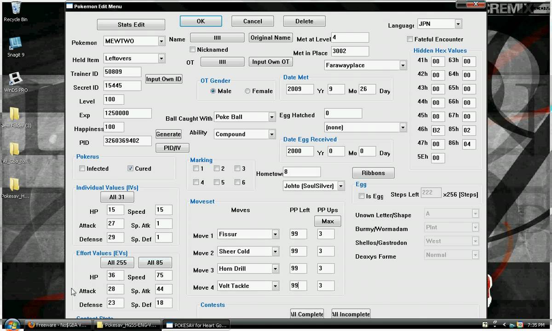
Task: Open the New Folder (3) desktop folder
Action: 15,117
